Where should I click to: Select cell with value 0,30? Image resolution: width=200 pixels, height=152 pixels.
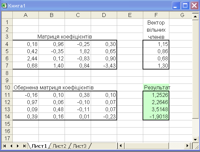(104, 44)
